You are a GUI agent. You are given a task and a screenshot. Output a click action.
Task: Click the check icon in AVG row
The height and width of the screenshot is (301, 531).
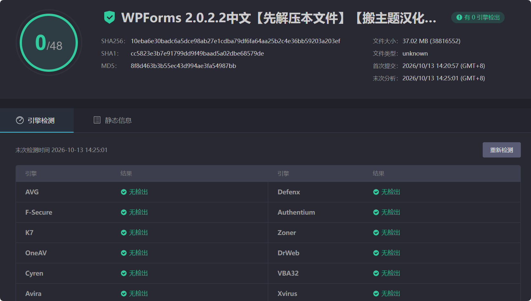[x=124, y=192]
